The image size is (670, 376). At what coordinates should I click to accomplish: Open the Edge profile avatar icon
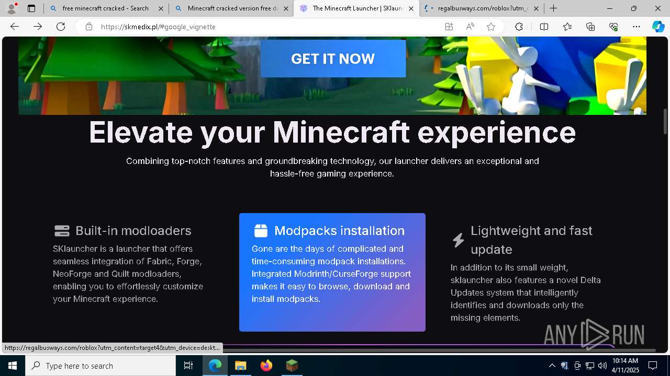(x=12, y=8)
